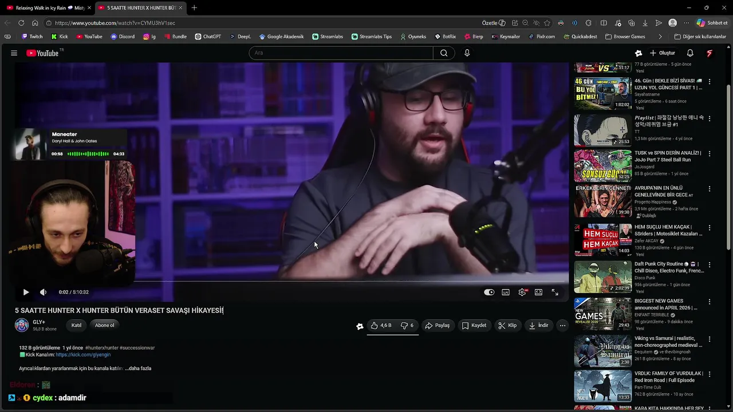Show more bookmarks chevron

click(x=660, y=37)
